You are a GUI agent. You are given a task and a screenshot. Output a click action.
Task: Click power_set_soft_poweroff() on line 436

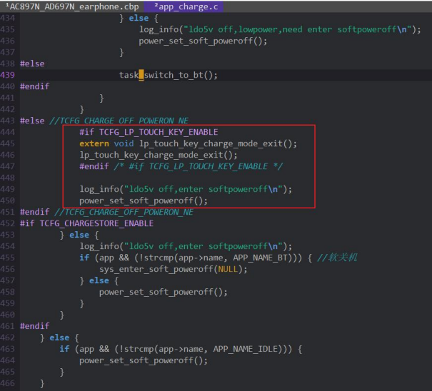(203, 41)
